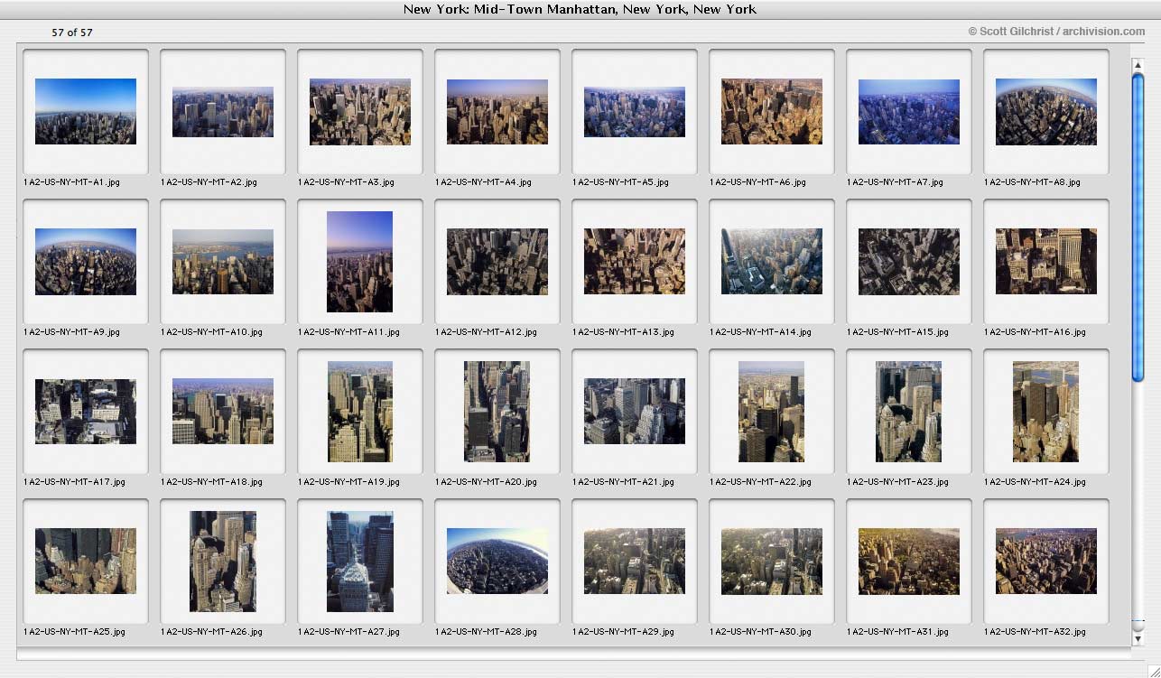This screenshot has width=1161, height=678.
Task: Select portrait thumbnail 1A2-US-NY-MT-A11.jpg
Action: point(360,262)
